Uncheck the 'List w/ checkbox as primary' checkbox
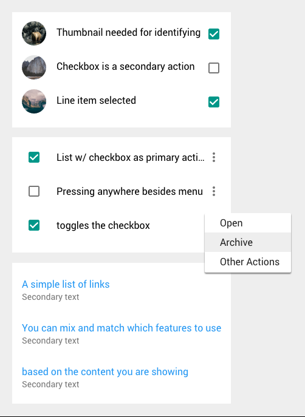Viewport: 305px width, 417px height. click(34, 157)
